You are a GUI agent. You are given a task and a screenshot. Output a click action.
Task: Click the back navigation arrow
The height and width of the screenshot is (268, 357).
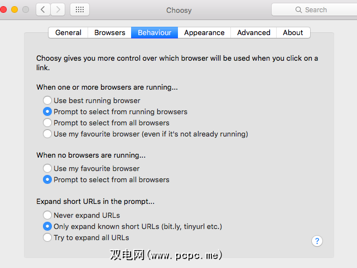point(44,9)
